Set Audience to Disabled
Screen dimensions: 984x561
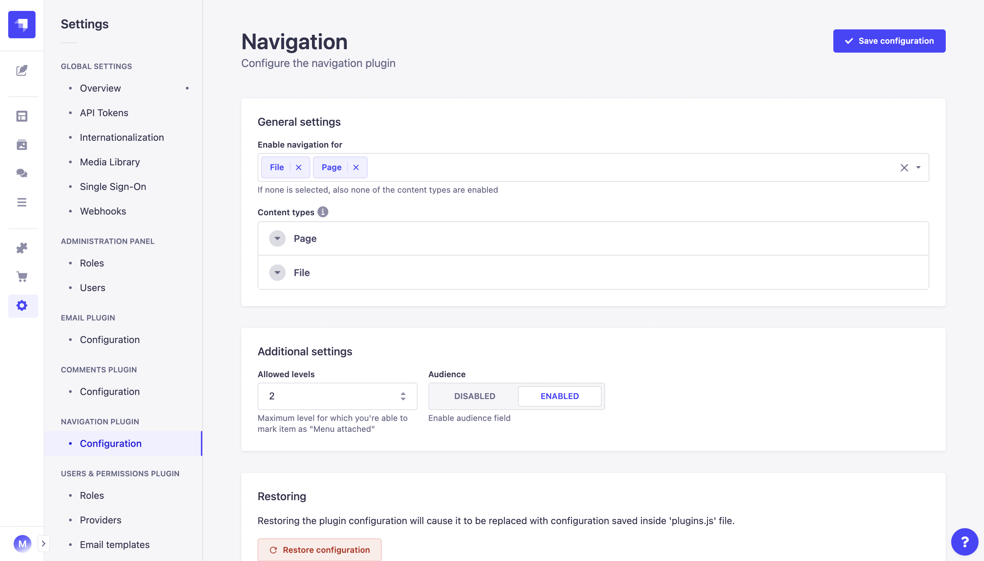[x=474, y=396]
